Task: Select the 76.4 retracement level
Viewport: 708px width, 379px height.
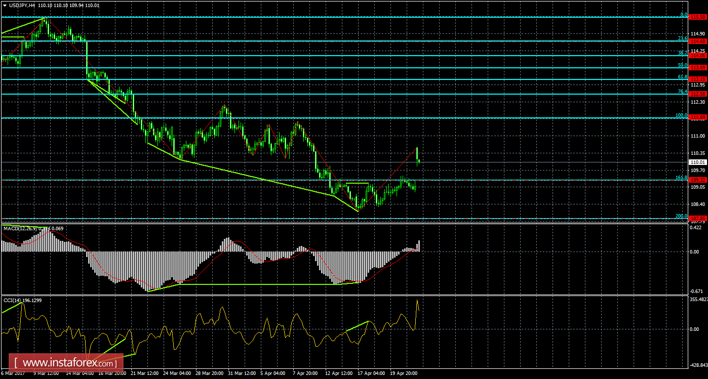Action: (355, 95)
